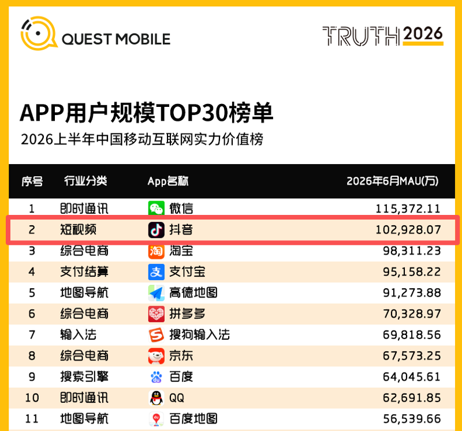
Task: Click the MAU value 69,818.56
Action: click(x=412, y=335)
